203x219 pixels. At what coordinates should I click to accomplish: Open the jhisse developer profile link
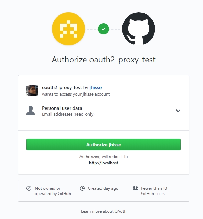(x=96, y=87)
